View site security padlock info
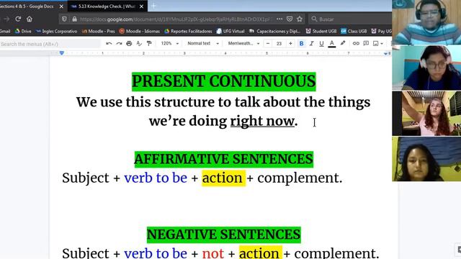This screenshot has width=461, height=259. 74,19
